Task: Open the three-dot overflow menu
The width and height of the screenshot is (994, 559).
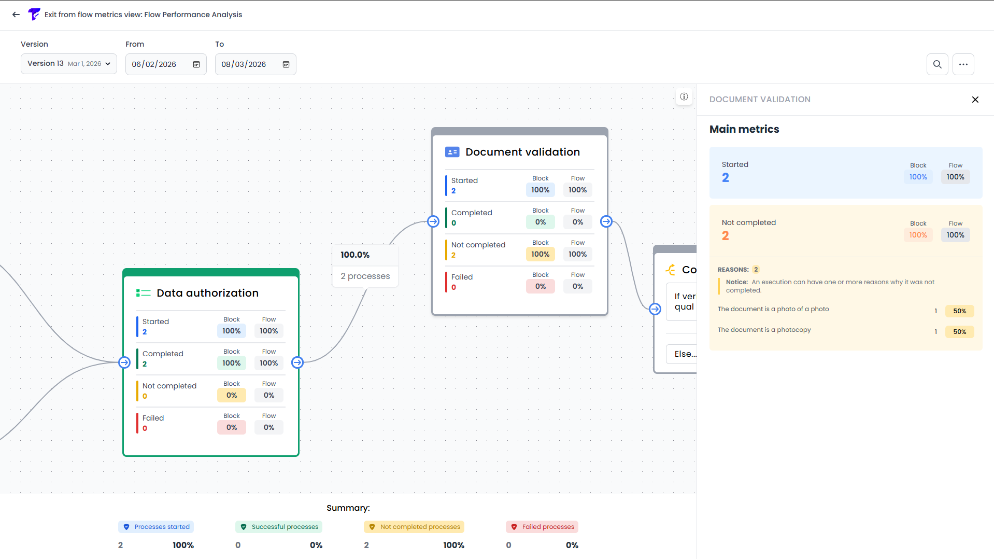Action: point(963,64)
